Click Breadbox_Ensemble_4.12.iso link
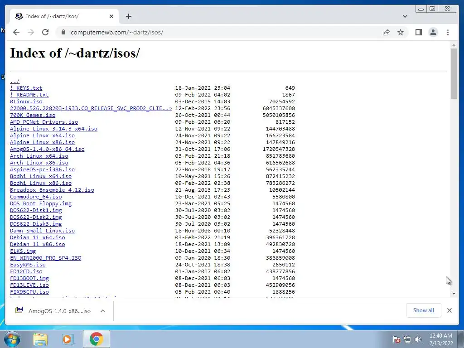 [52, 190]
